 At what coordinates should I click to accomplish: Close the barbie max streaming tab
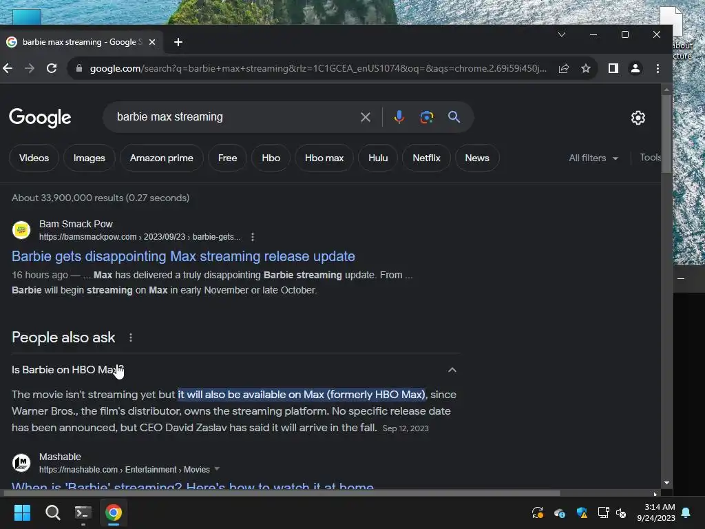(152, 42)
